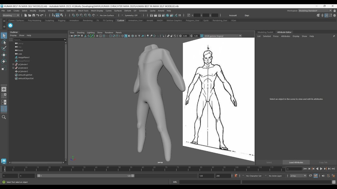337x189 pixels.
Task: Choose the Paint Selection tool
Action: tap(4, 49)
